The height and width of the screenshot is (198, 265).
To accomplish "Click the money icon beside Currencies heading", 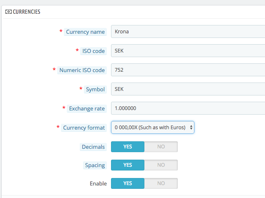I will click(x=8, y=12).
